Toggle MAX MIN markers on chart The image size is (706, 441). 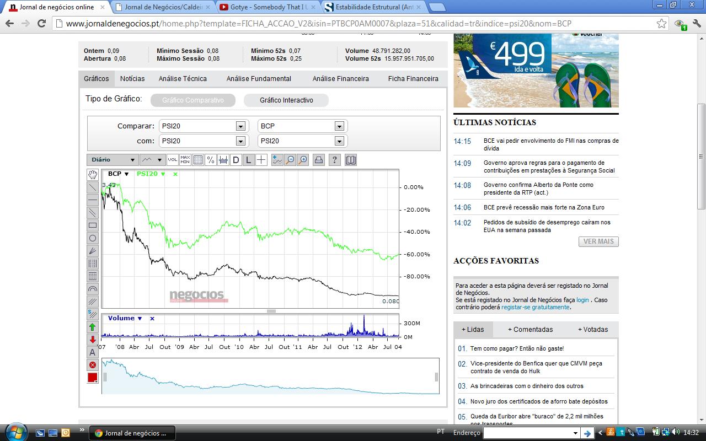(x=185, y=160)
